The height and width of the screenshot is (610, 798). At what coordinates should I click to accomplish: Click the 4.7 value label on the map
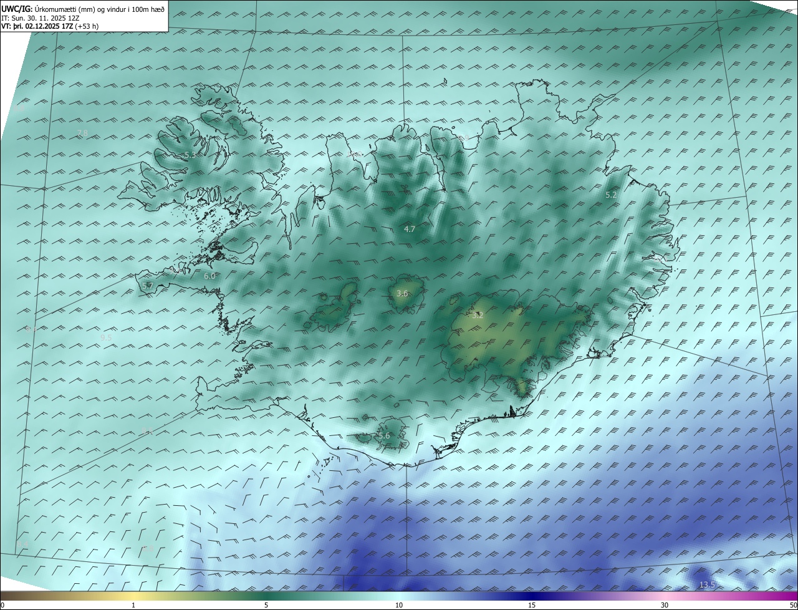click(x=410, y=230)
